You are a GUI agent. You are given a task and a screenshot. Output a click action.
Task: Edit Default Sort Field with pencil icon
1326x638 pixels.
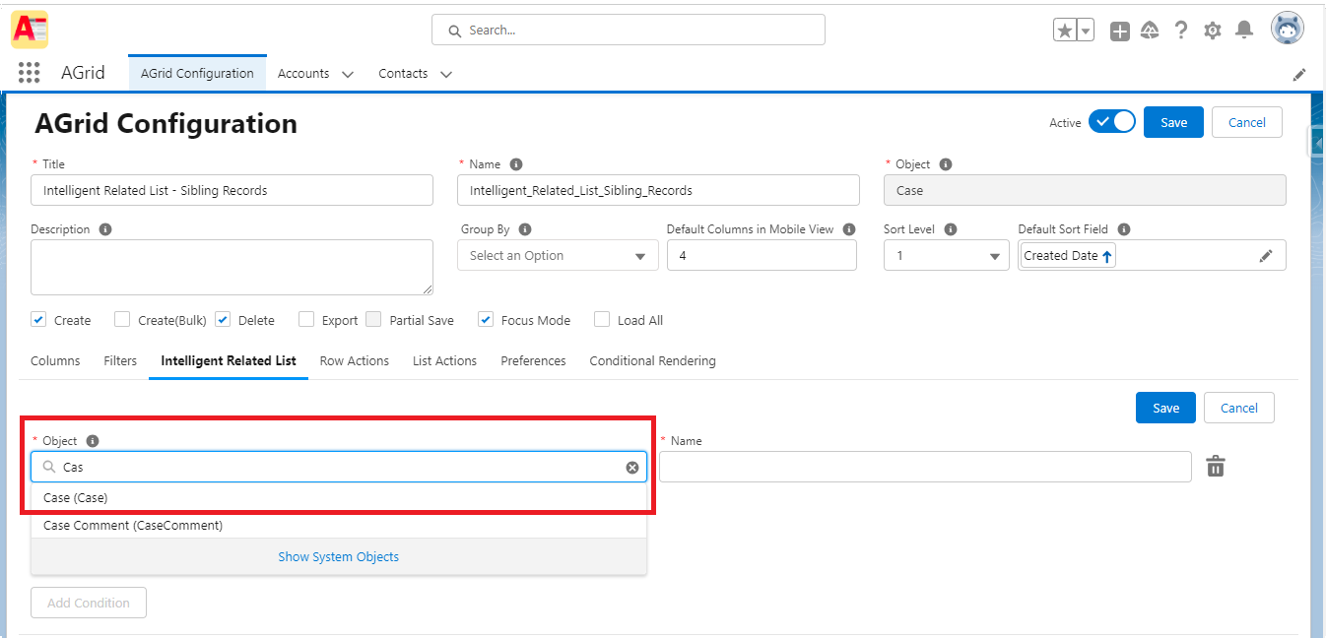[x=1266, y=256]
